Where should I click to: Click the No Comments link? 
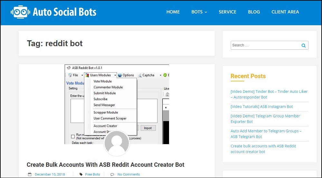128,174
